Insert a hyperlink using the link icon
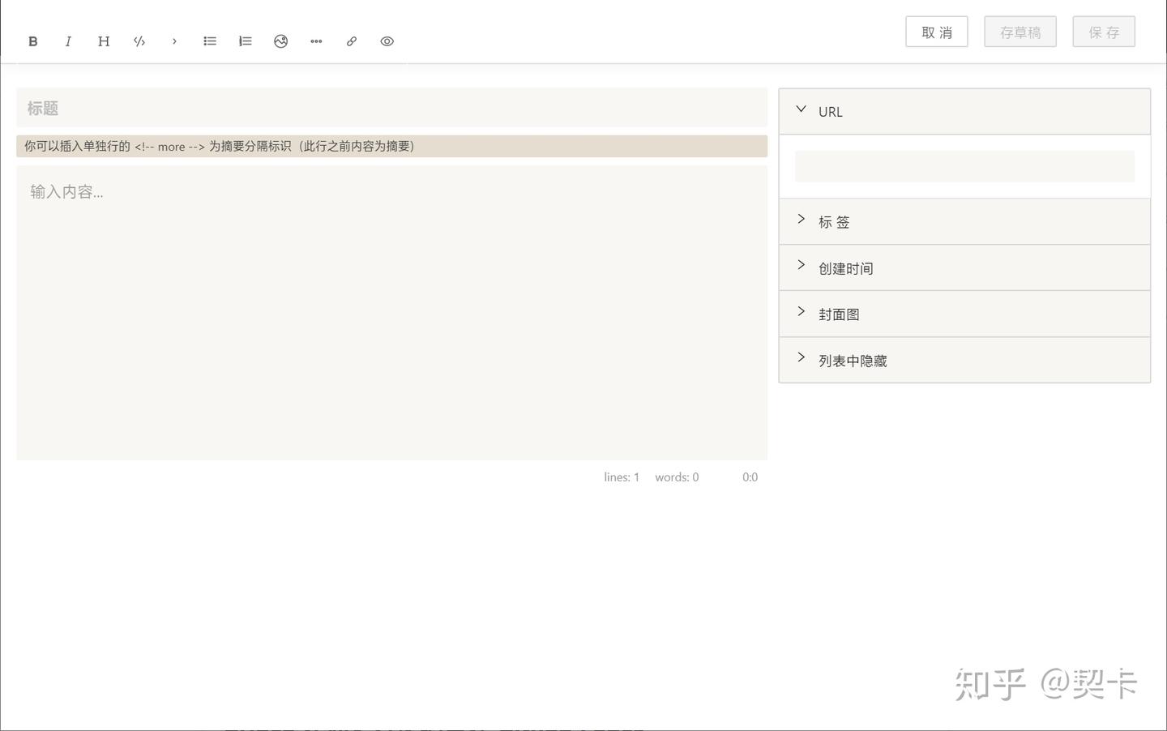This screenshot has height=731, width=1167. (352, 41)
